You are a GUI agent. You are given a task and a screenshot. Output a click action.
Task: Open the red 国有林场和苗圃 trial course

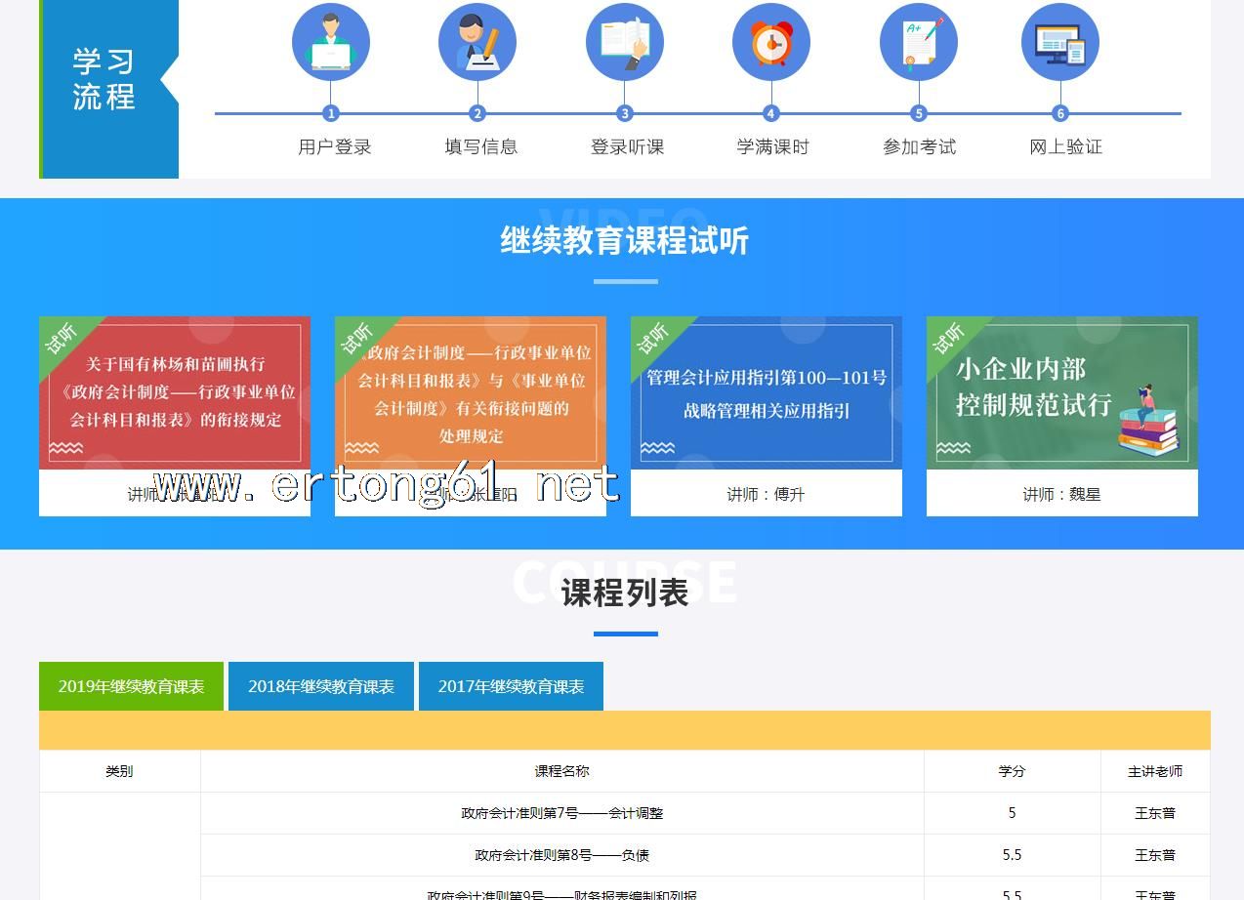point(175,392)
